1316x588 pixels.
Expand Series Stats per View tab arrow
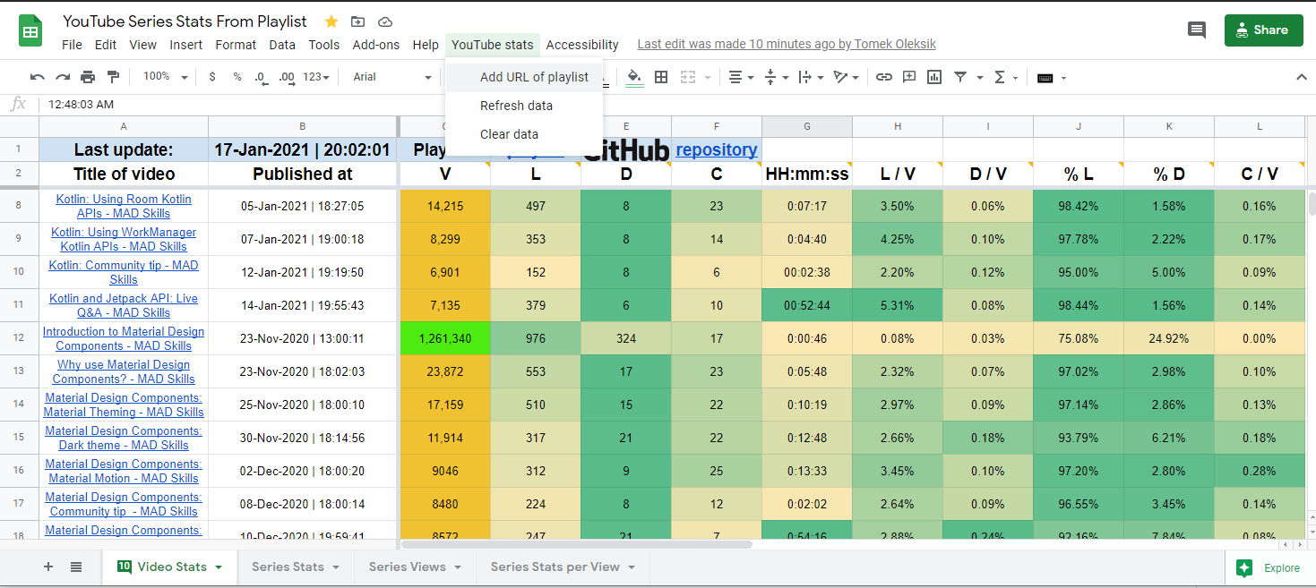point(632,567)
